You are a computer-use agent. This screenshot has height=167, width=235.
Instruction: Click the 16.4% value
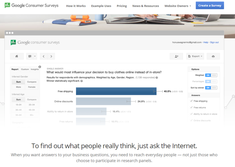click(x=116, y=112)
